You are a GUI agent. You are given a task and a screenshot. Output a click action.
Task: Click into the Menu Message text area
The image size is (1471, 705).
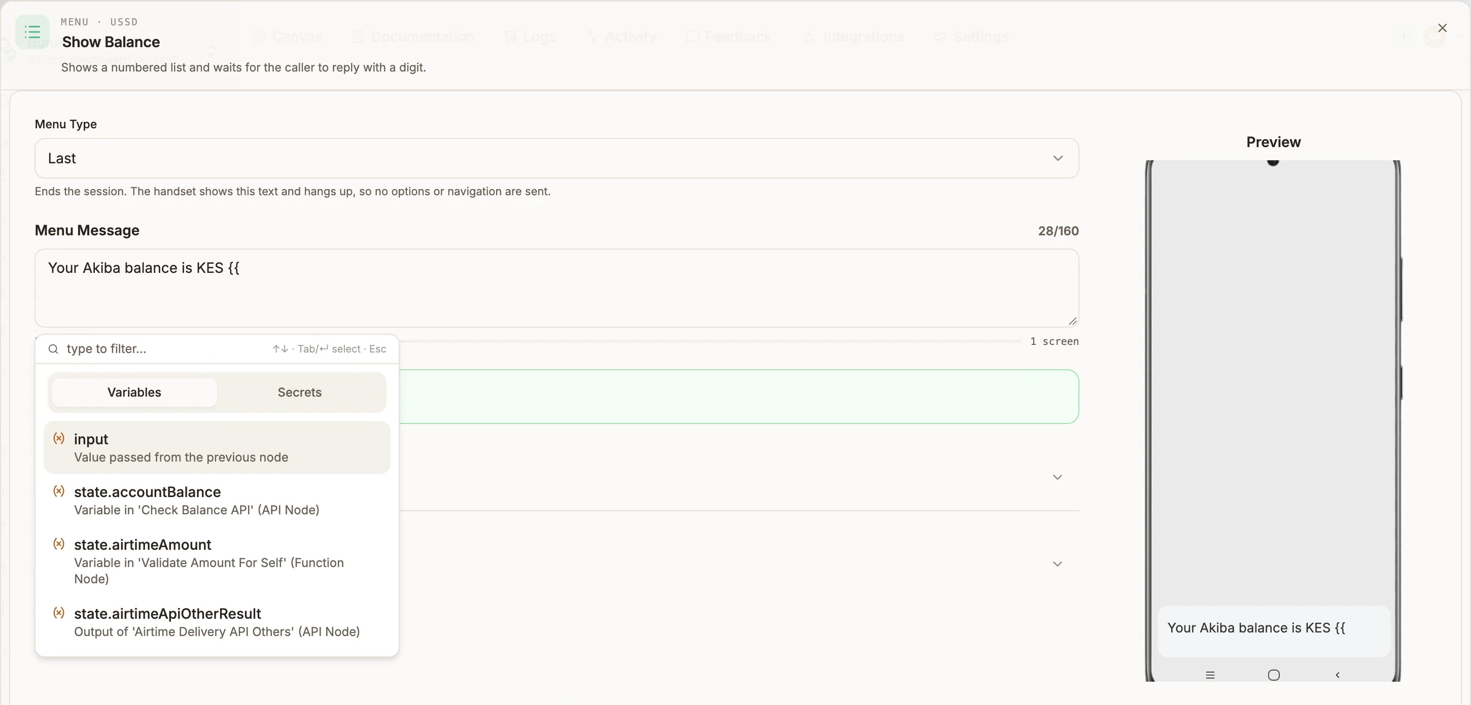tap(556, 288)
